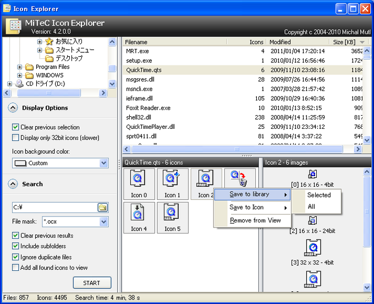Collapse the Search section
The image size is (374, 304).
[13, 184]
